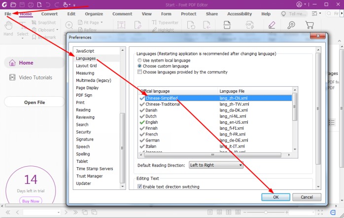344x218 pixels.
Task: Click the Edit Text icon
Action: (x=121, y=25)
